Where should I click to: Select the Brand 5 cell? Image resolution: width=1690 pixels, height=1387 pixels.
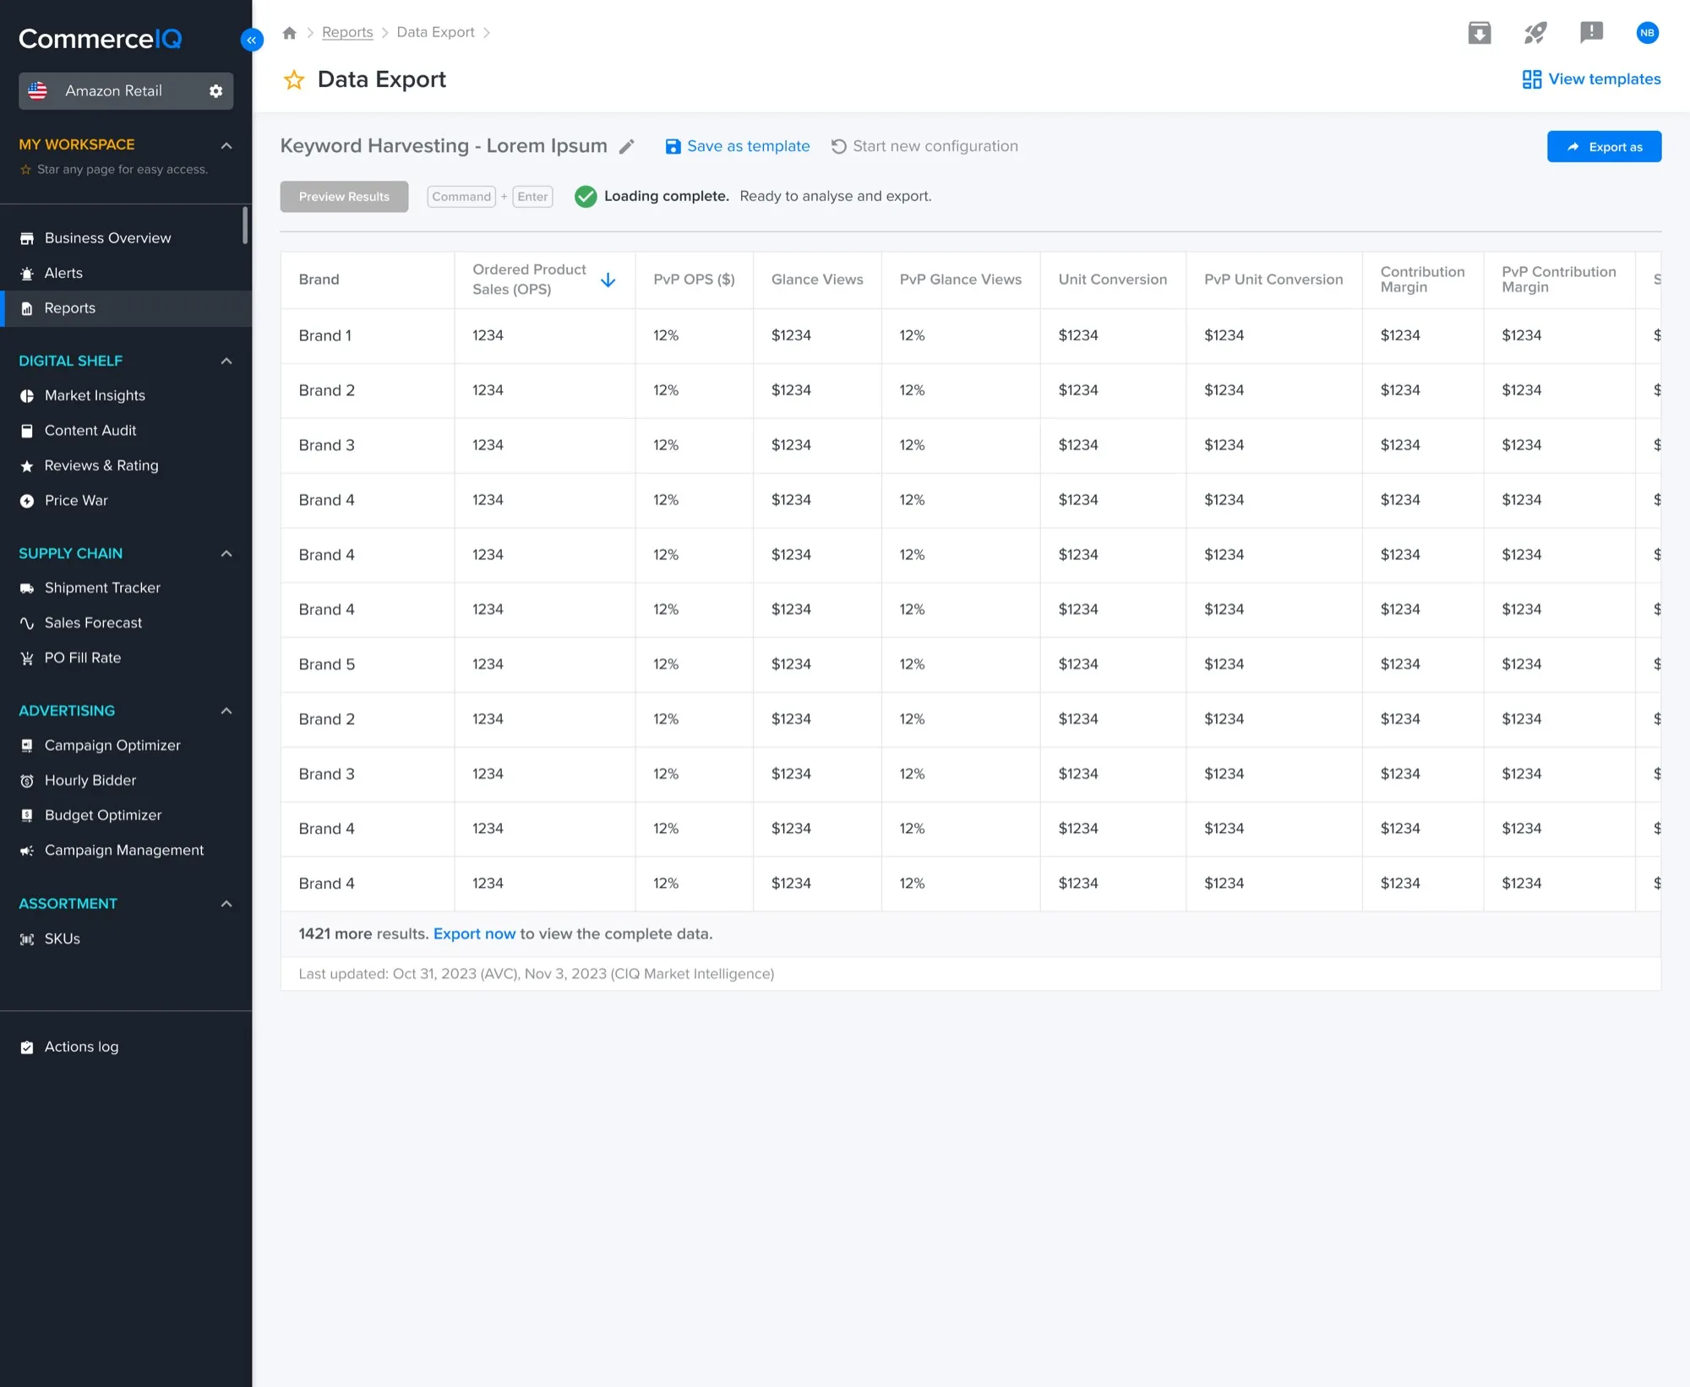(368, 665)
